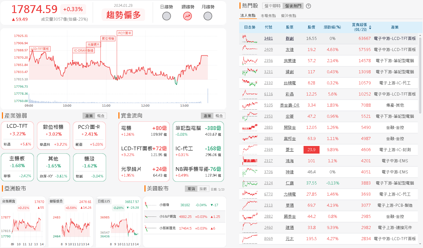Click the LCD-TFT面板 marker on index chart
This screenshot has width=423, height=248.
tap(40, 49)
